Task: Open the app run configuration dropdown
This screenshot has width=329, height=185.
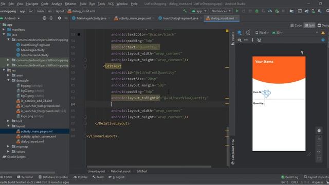Action: 199,11
